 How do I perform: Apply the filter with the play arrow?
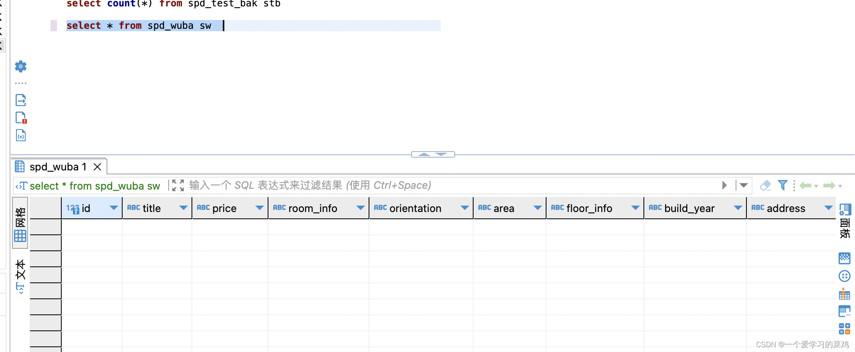click(x=724, y=185)
